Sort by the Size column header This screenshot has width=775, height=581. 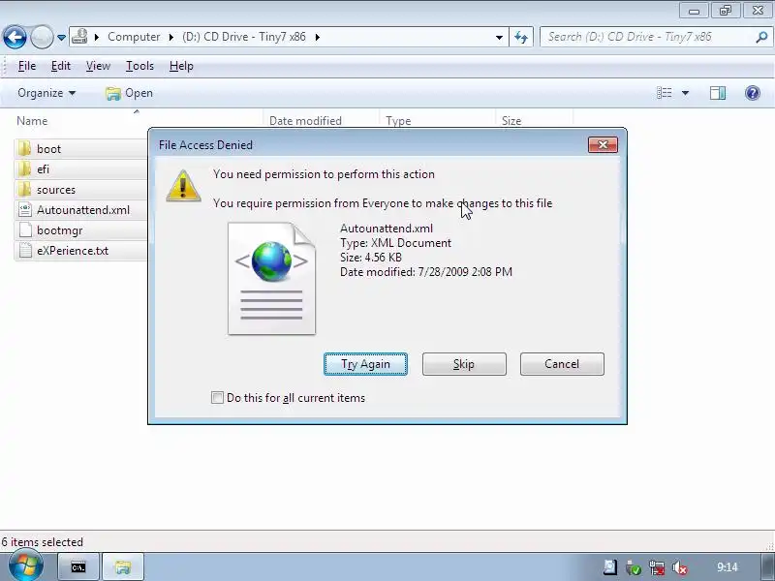tap(511, 121)
